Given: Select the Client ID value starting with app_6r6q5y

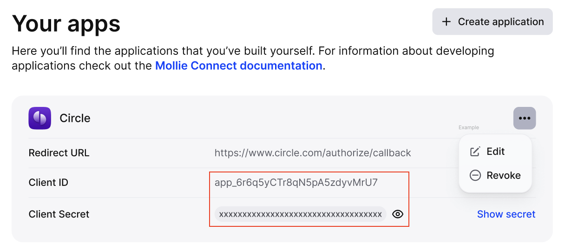Looking at the screenshot, I should (x=296, y=183).
